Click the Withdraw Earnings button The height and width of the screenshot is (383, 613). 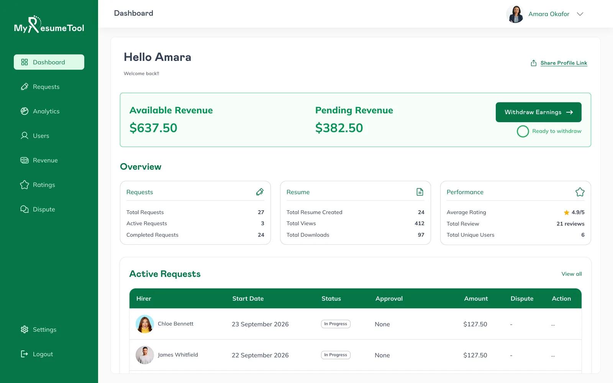(539, 112)
